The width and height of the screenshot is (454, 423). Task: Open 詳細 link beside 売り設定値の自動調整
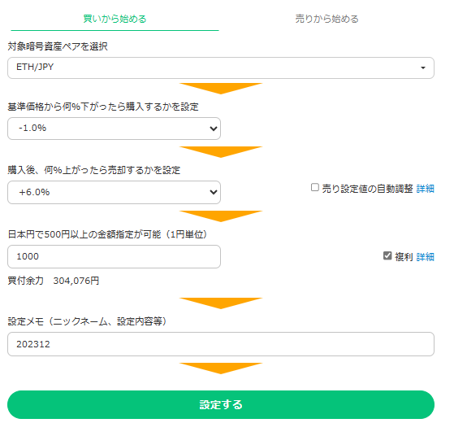pos(425,189)
